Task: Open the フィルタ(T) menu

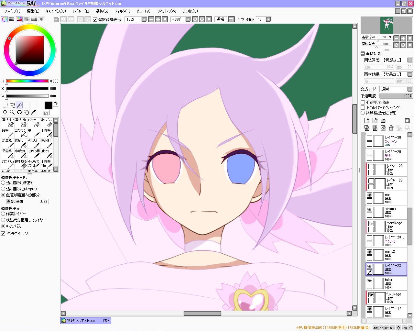Action: tap(122, 11)
